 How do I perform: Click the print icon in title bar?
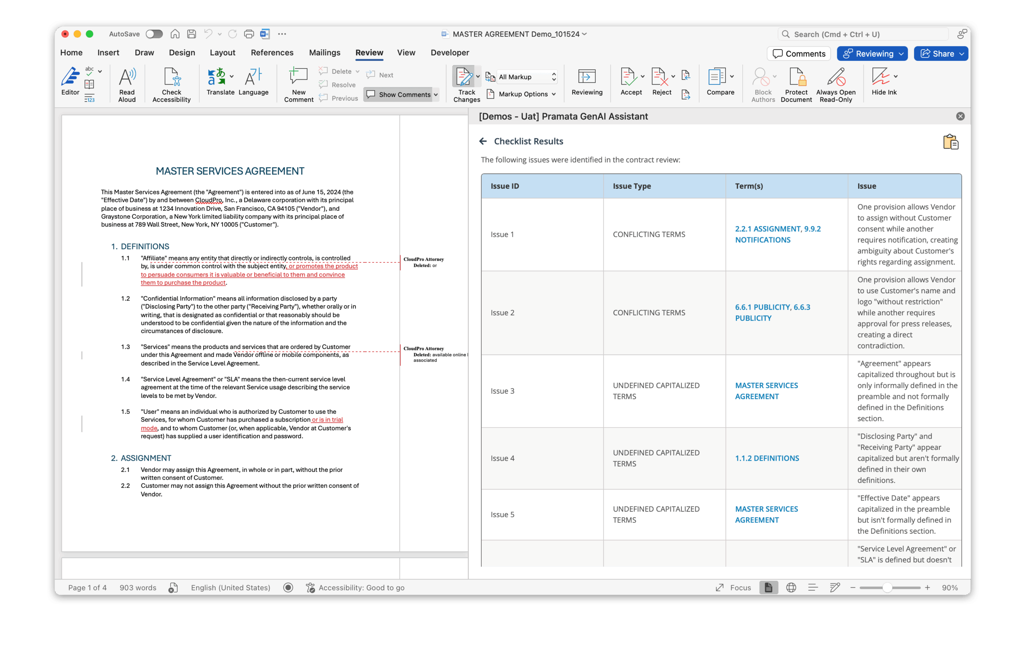tap(249, 34)
